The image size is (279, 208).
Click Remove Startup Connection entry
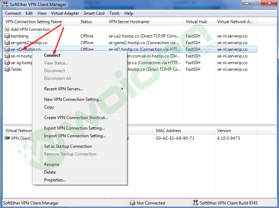pyautogui.click(x=70, y=154)
